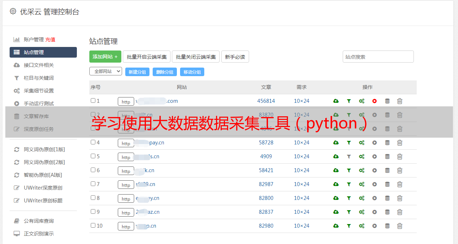
Task: Click the blue 新建分组 button
Action: [x=137, y=72]
